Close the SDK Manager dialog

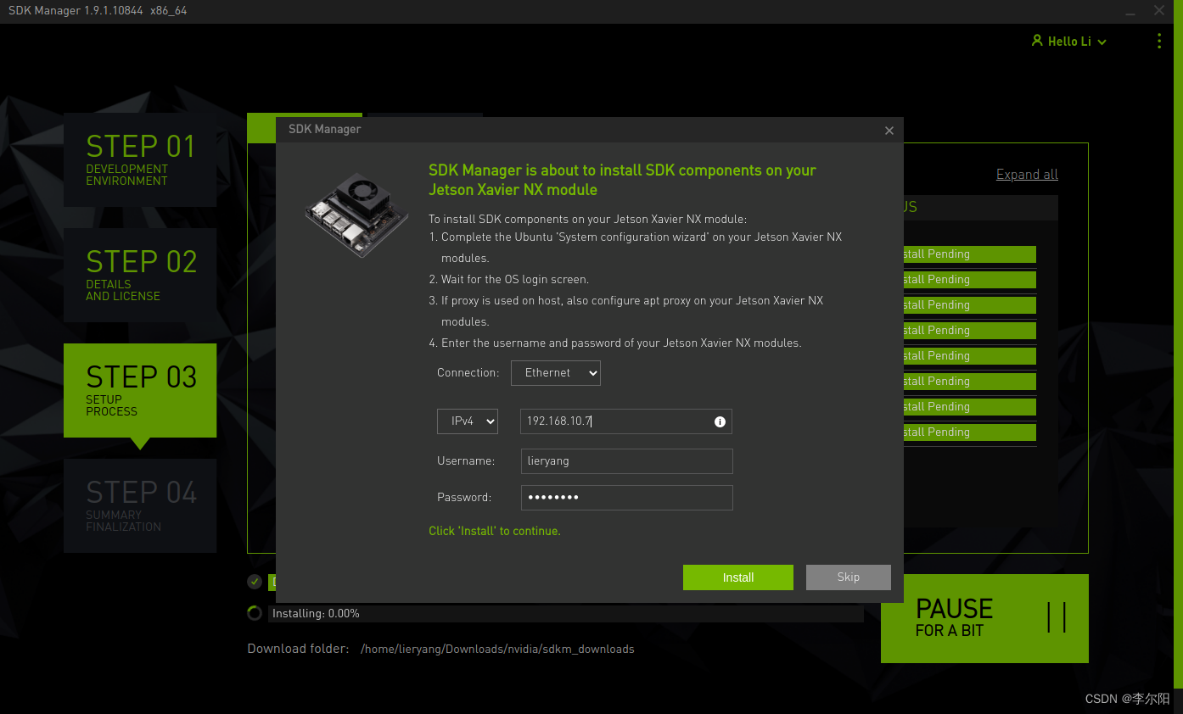tap(889, 131)
